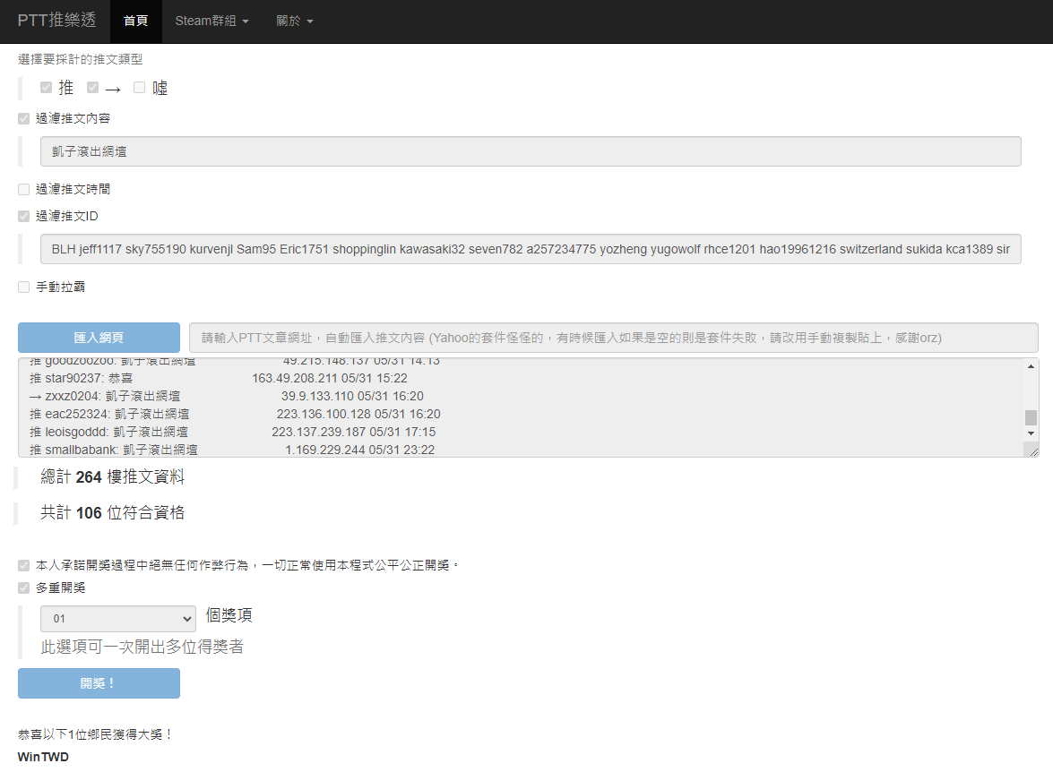1053x772 pixels.
Task: Toggle the → arrow type checkbox
Action: [x=92, y=87]
